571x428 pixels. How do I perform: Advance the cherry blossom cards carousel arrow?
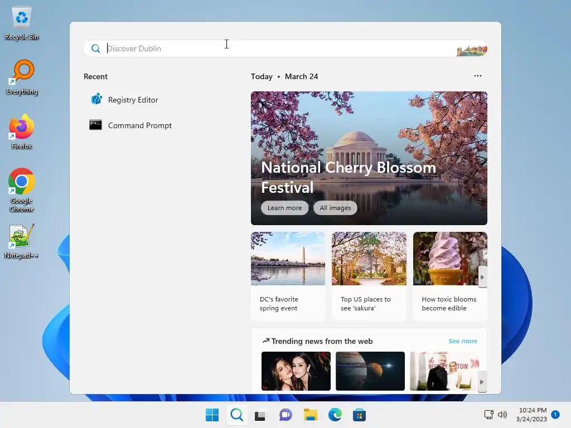482,277
